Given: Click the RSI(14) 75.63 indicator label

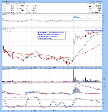Looking at the screenshot, I should (9, 15).
